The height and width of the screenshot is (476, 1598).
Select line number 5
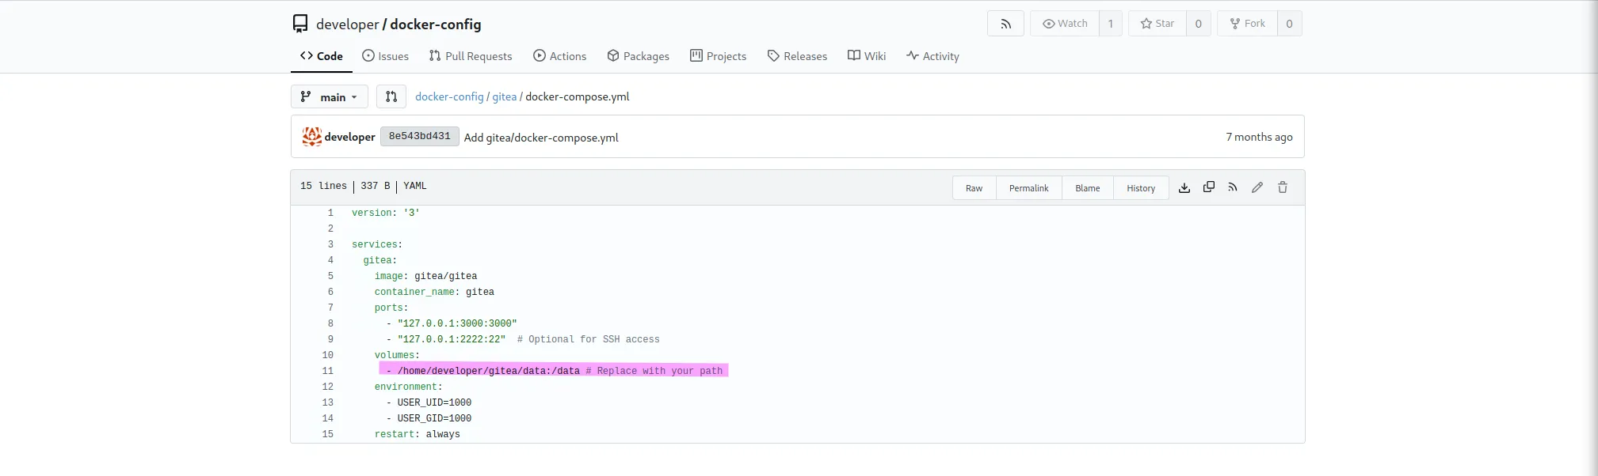click(x=330, y=276)
